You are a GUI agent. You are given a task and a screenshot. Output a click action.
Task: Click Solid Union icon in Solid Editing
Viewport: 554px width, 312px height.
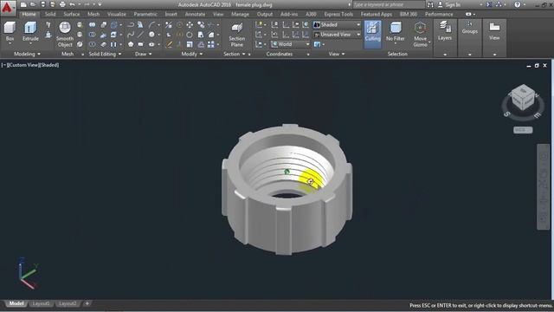[x=93, y=25]
